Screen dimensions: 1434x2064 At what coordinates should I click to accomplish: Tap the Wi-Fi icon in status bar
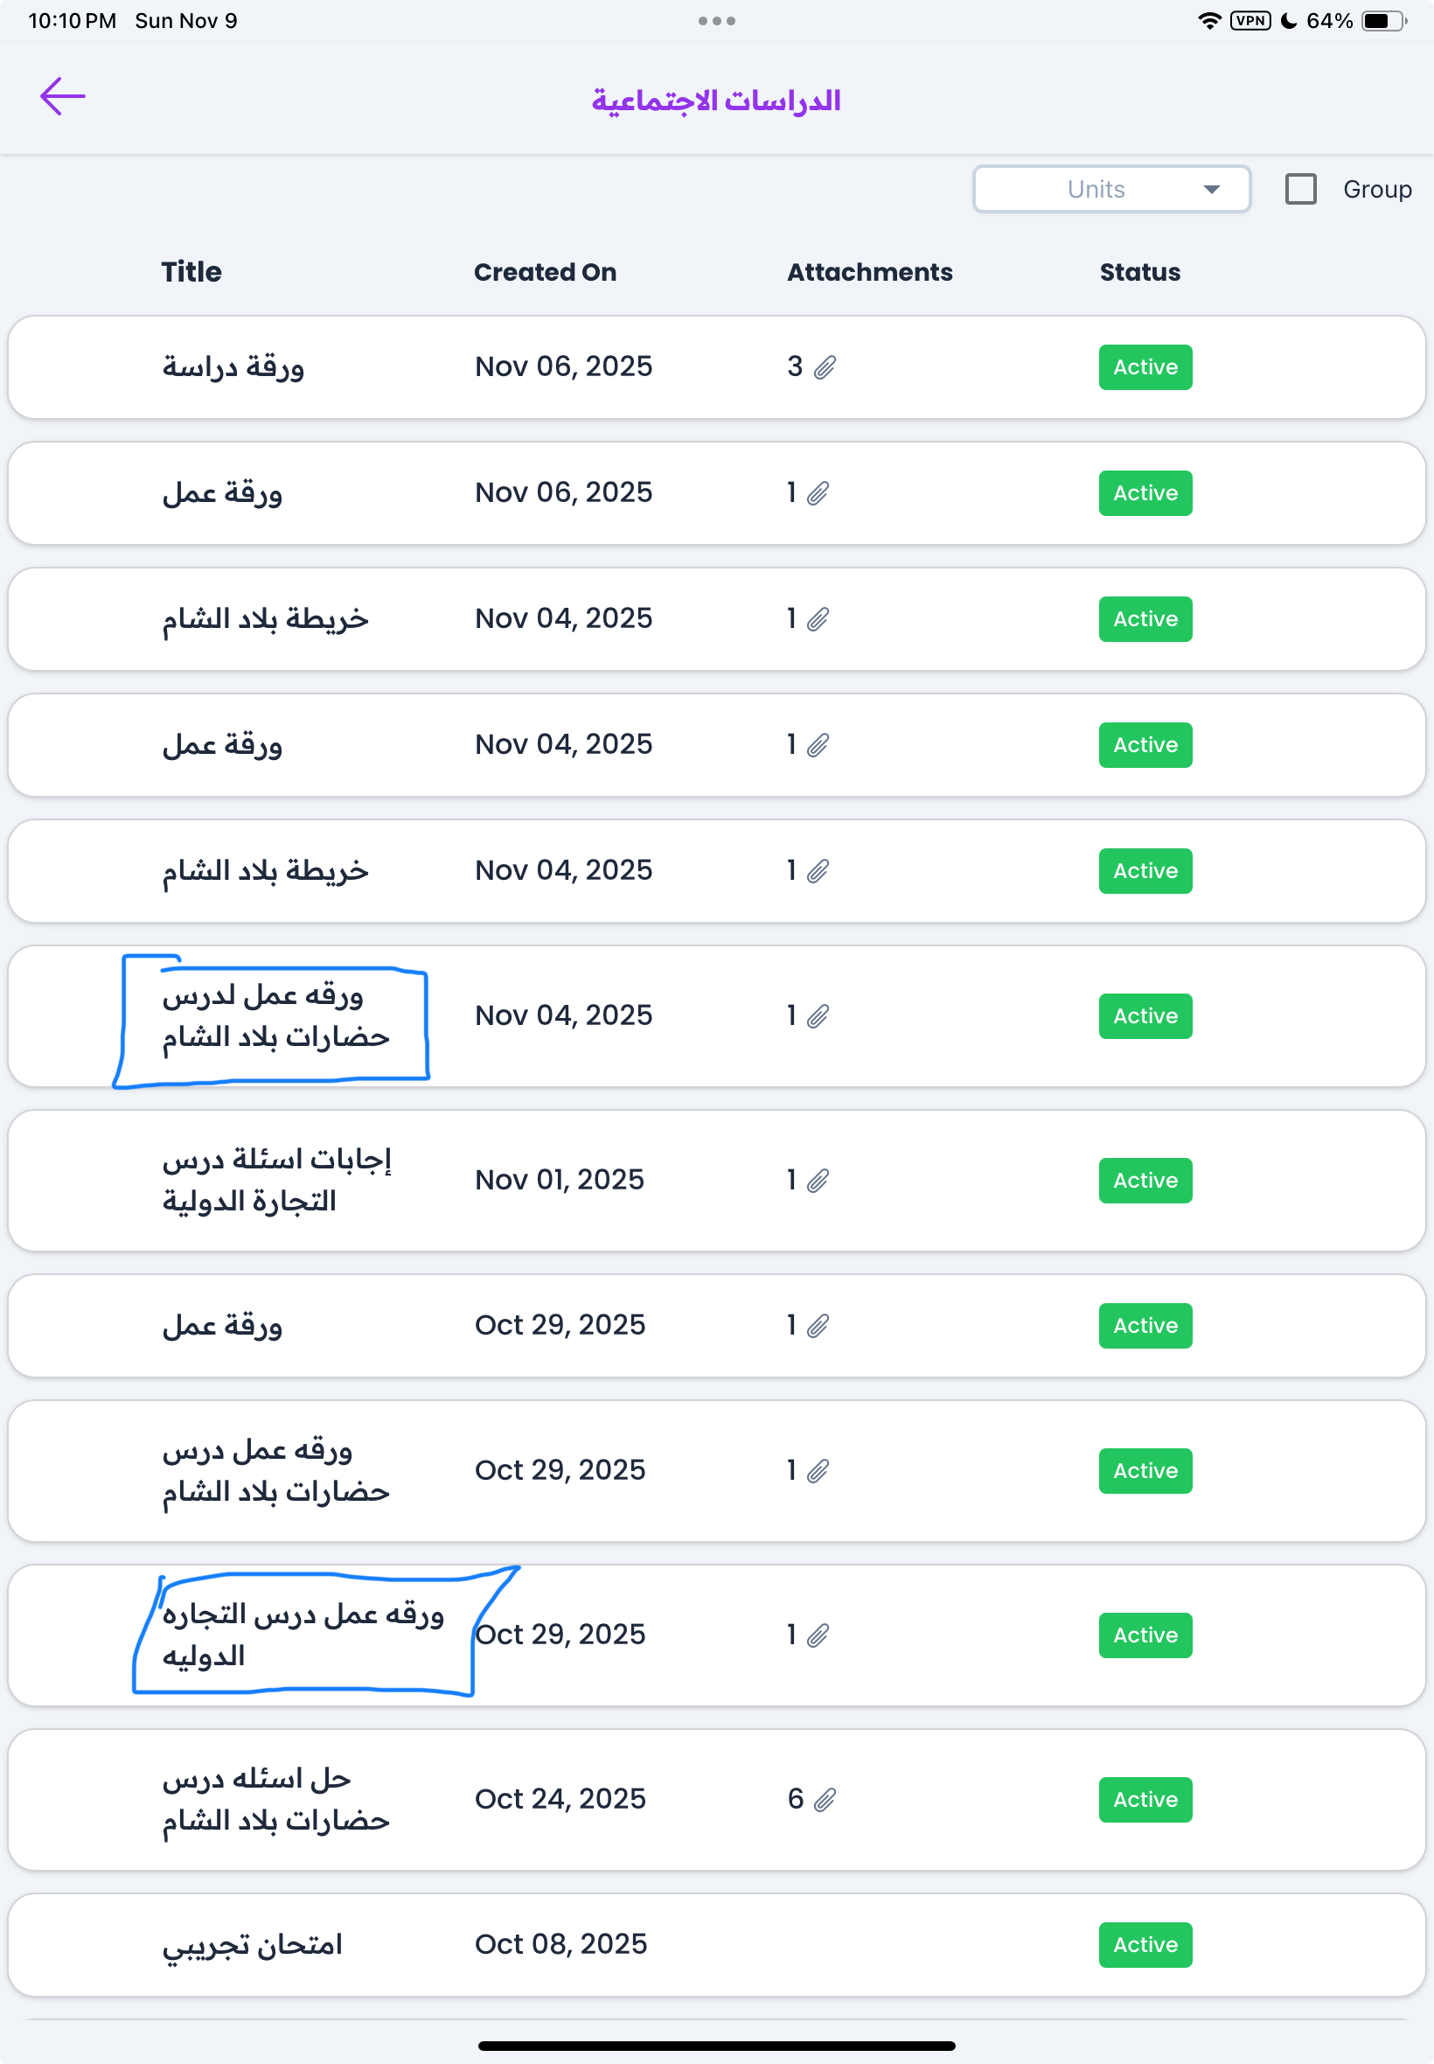coord(1209,21)
